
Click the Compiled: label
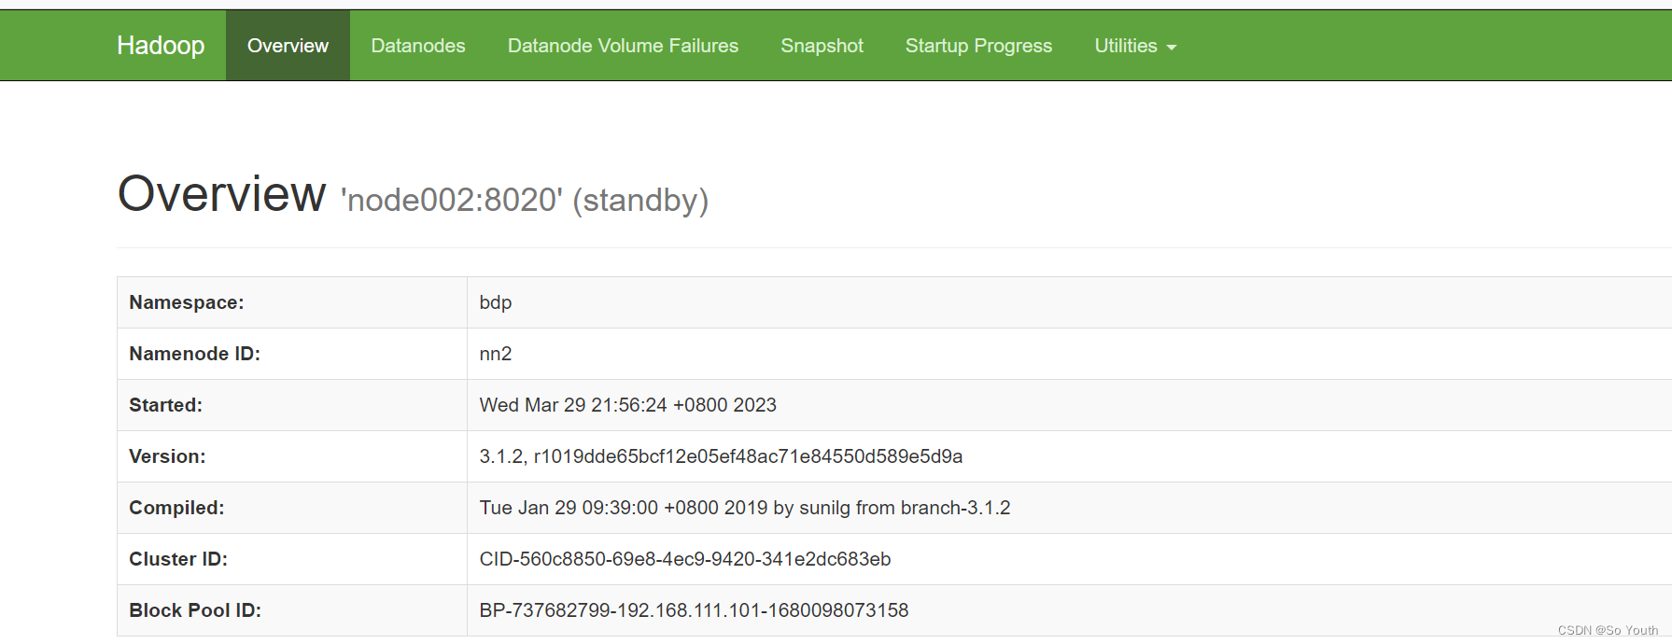coord(176,508)
